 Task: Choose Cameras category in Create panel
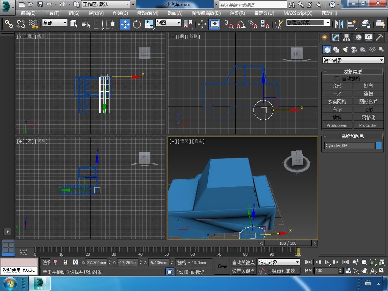[354, 50]
